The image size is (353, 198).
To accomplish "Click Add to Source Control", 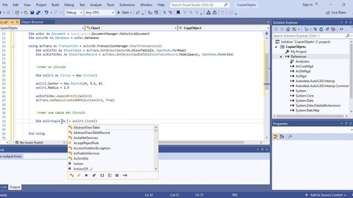I will coord(326,195).
